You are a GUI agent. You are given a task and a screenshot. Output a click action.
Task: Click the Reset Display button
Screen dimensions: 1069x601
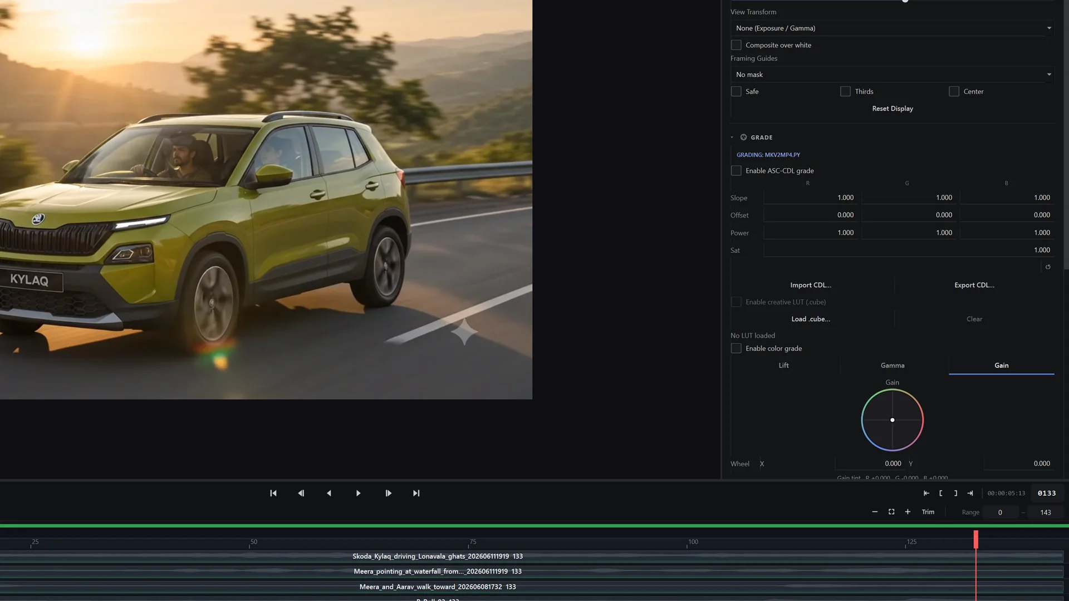[x=893, y=109]
